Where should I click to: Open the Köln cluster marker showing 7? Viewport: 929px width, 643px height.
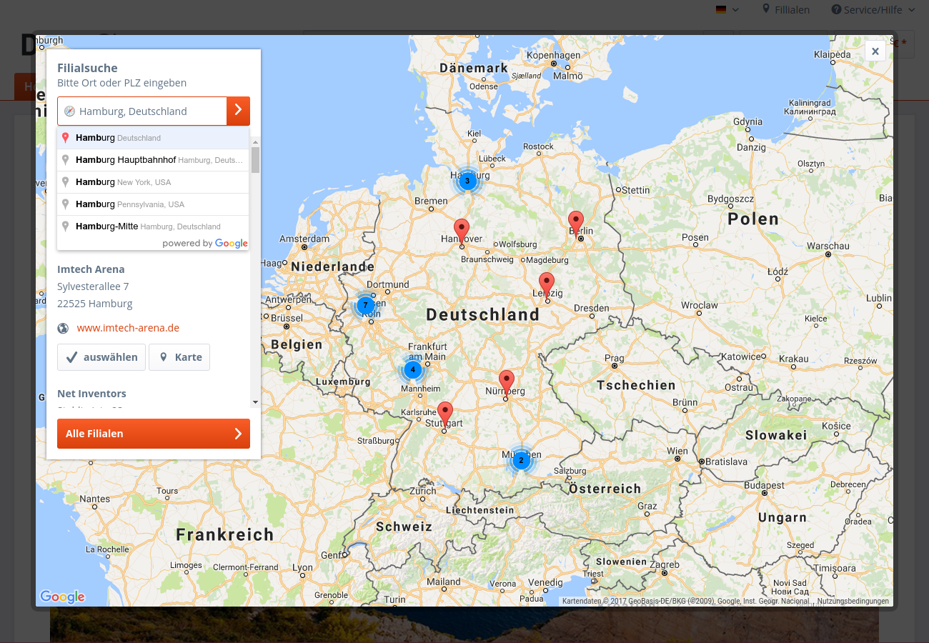pos(365,305)
